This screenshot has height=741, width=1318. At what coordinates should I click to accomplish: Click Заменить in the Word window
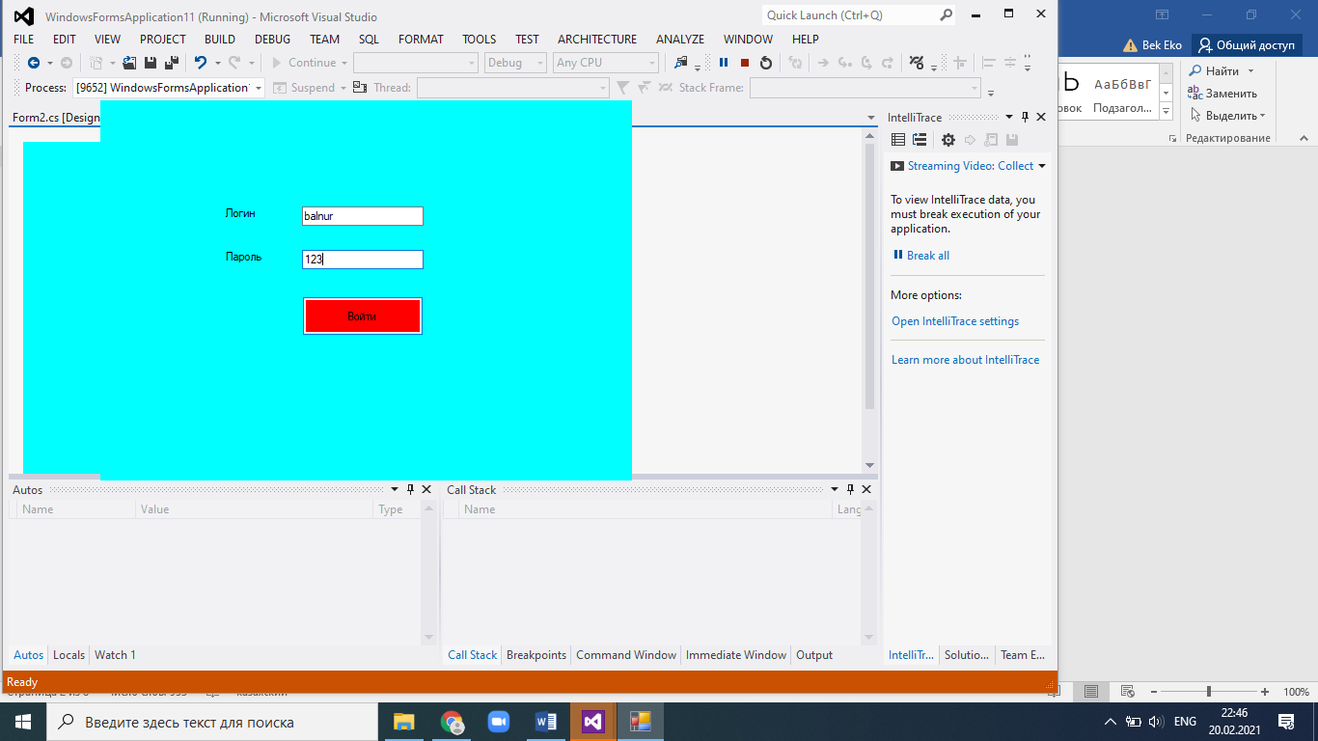(x=1222, y=94)
